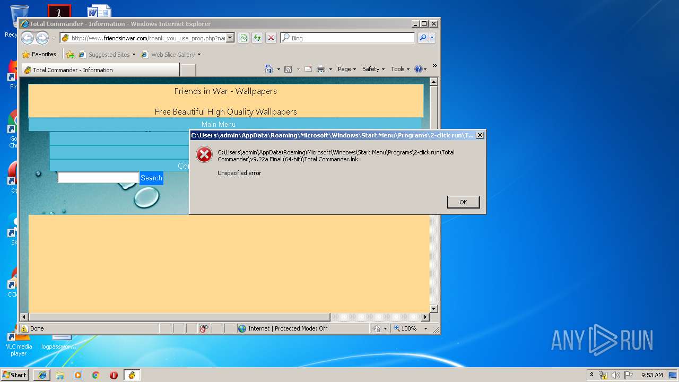Close the Total Commander.lnk error dialog
The image size is (679, 382).
pos(480,135)
